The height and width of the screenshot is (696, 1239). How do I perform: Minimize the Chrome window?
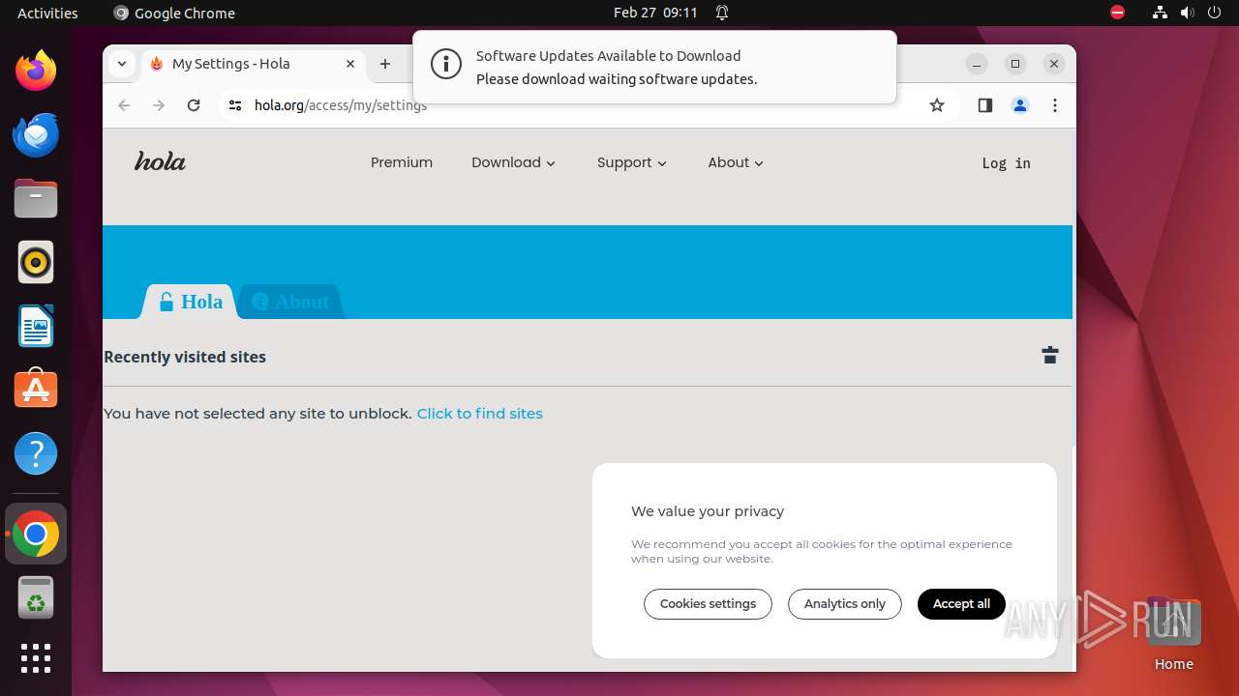pyautogui.click(x=977, y=64)
